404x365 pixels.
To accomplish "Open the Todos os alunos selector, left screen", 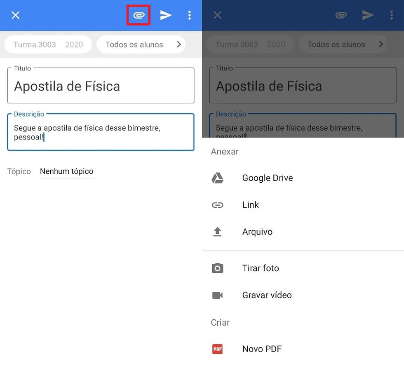I will click(x=141, y=44).
